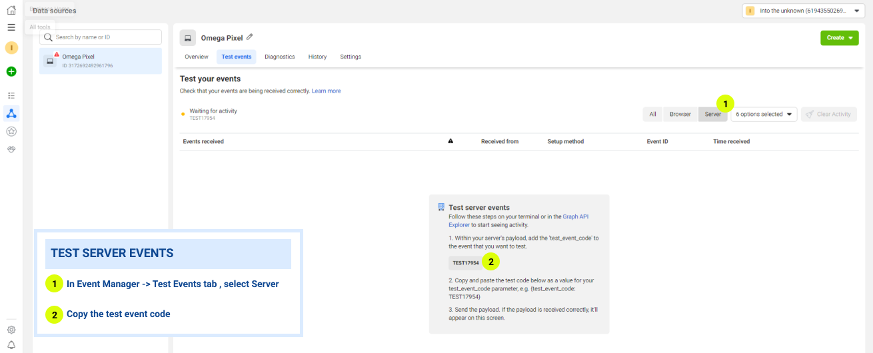Expand the green Create dropdown button
Screen dimensions: 873x353
tap(839, 38)
